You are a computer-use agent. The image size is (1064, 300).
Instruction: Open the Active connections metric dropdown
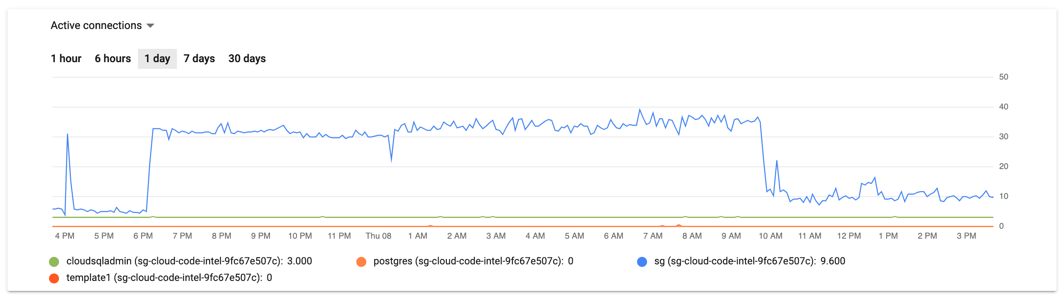click(103, 26)
